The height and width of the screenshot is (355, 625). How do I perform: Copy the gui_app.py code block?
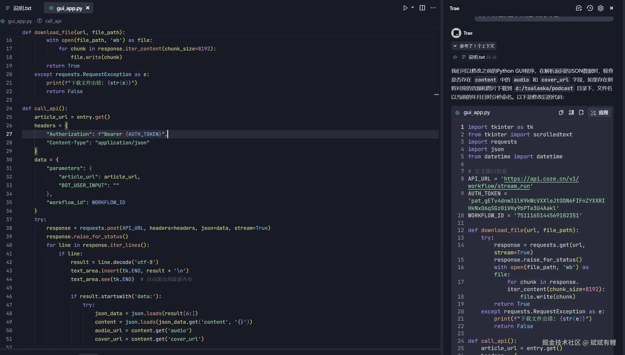561,113
